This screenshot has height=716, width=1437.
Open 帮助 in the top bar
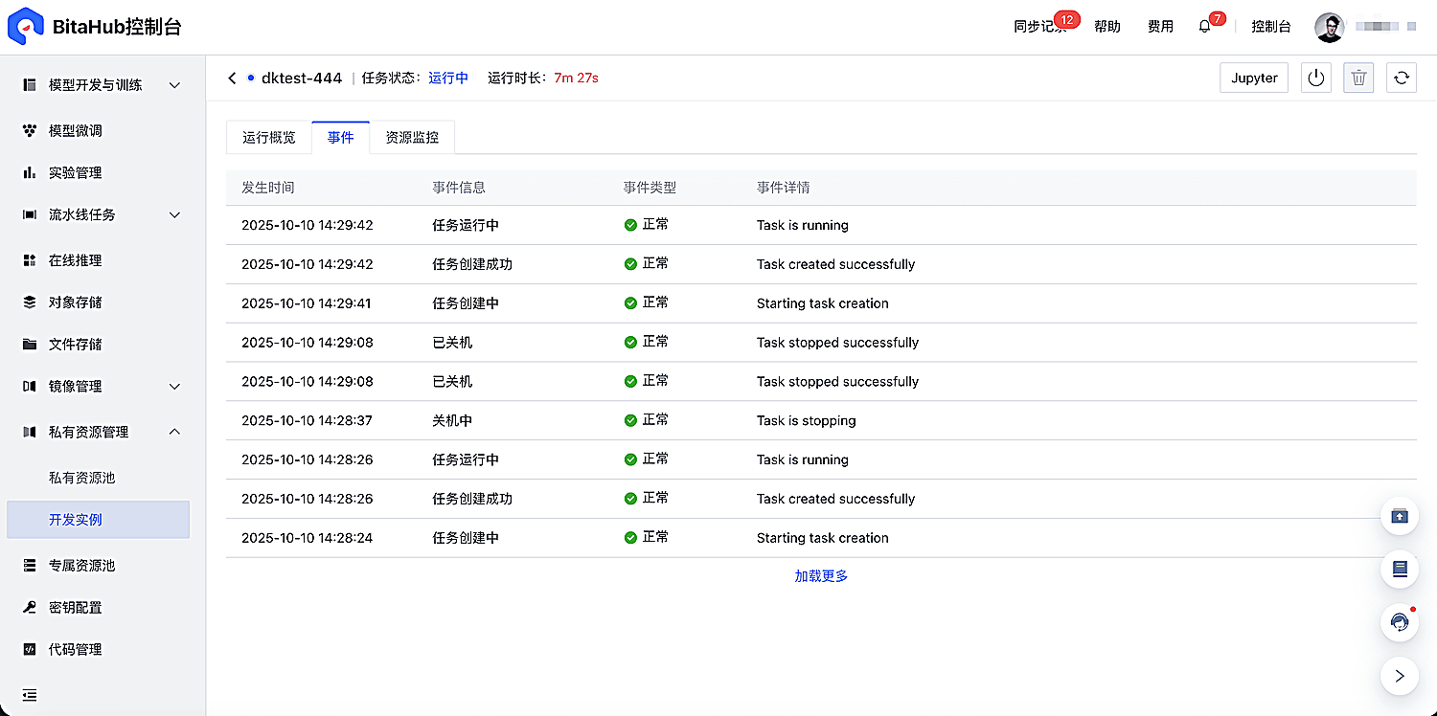1107,27
